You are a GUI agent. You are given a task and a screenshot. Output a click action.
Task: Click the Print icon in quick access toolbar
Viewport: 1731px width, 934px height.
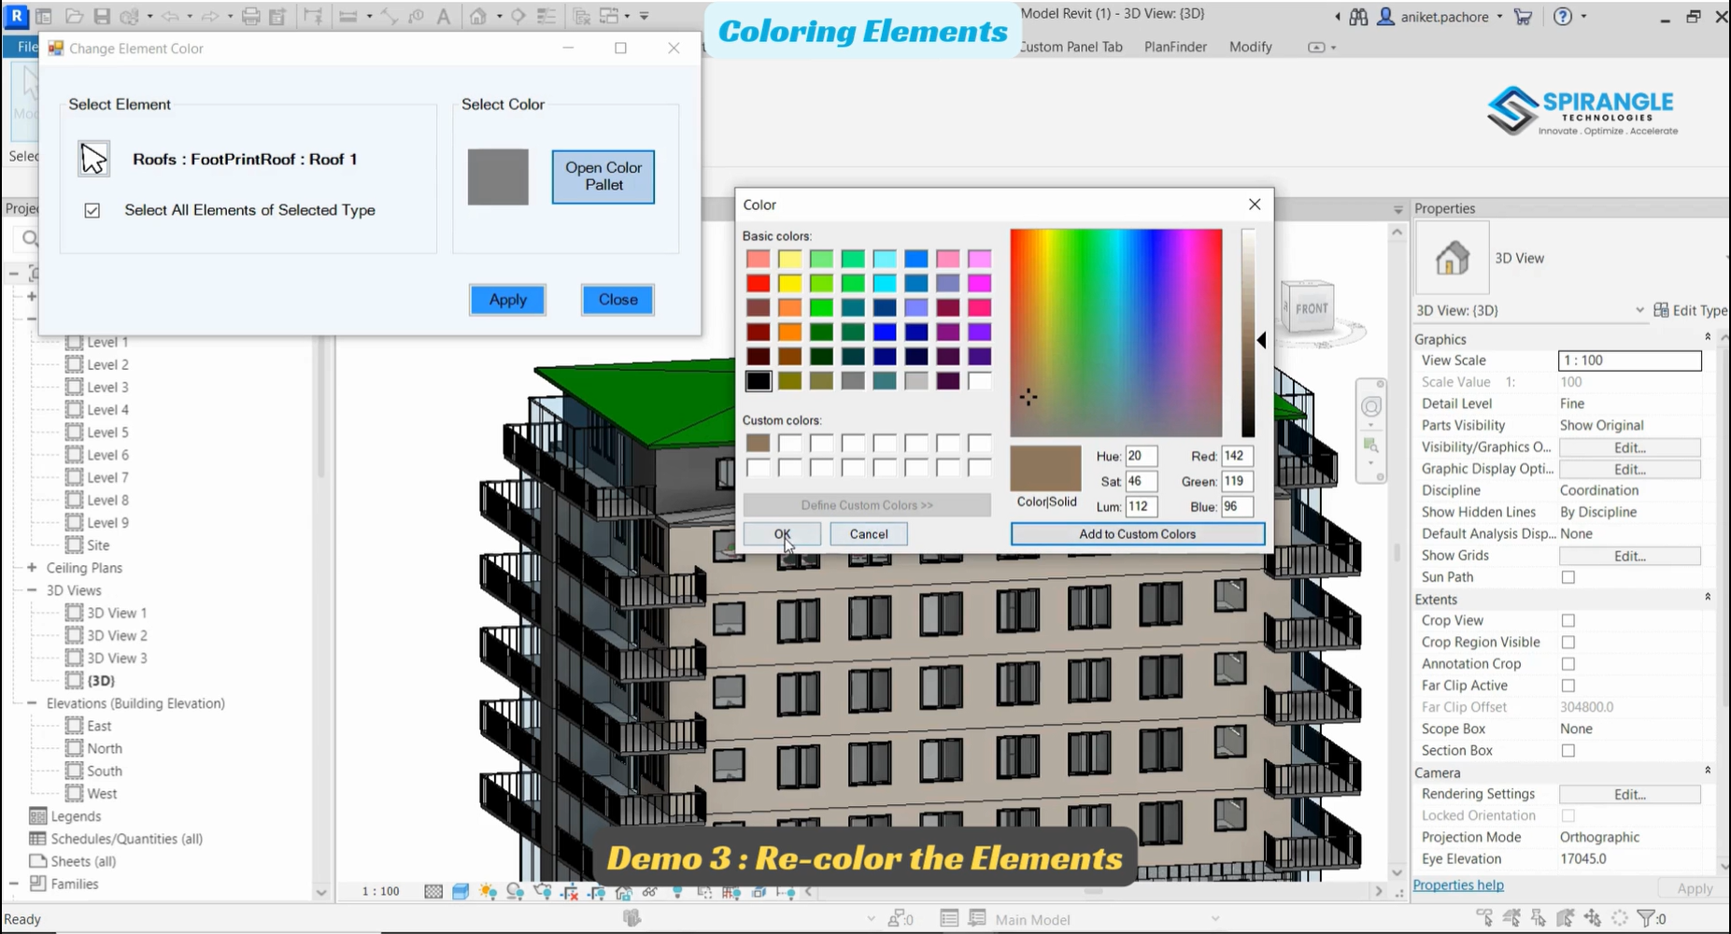point(250,16)
